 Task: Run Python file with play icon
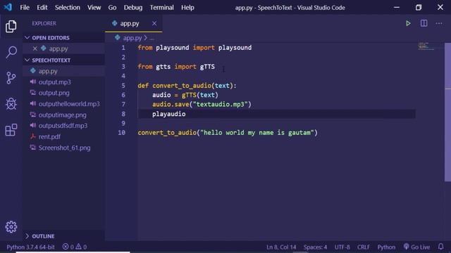click(x=408, y=23)
